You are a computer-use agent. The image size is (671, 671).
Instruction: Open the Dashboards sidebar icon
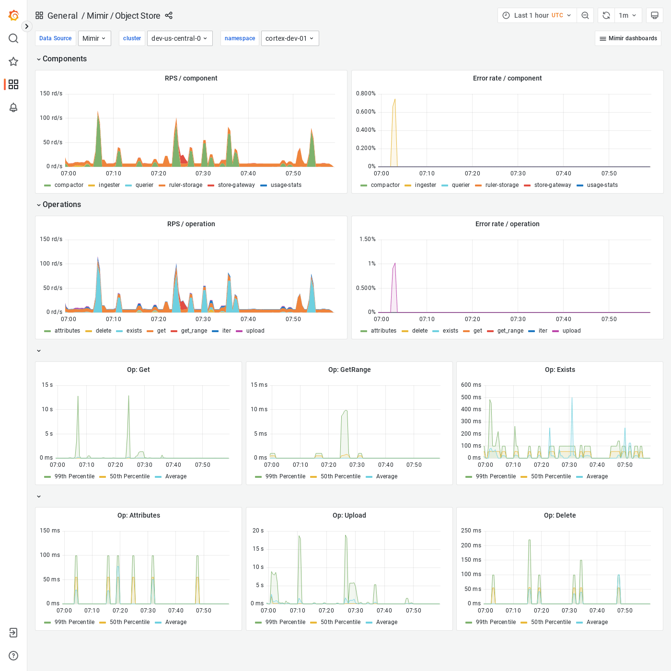(x=13, y=84)
